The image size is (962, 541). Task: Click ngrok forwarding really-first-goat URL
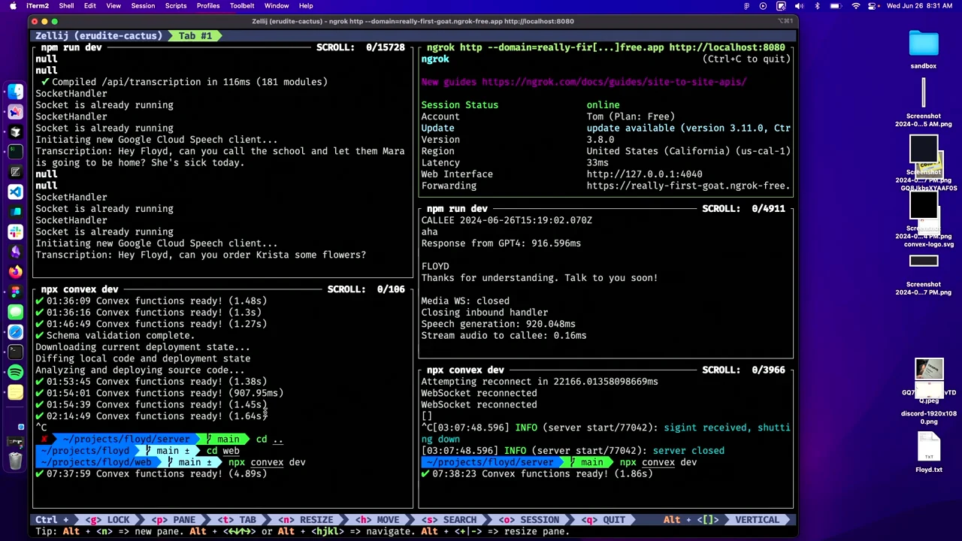(688, 186)
